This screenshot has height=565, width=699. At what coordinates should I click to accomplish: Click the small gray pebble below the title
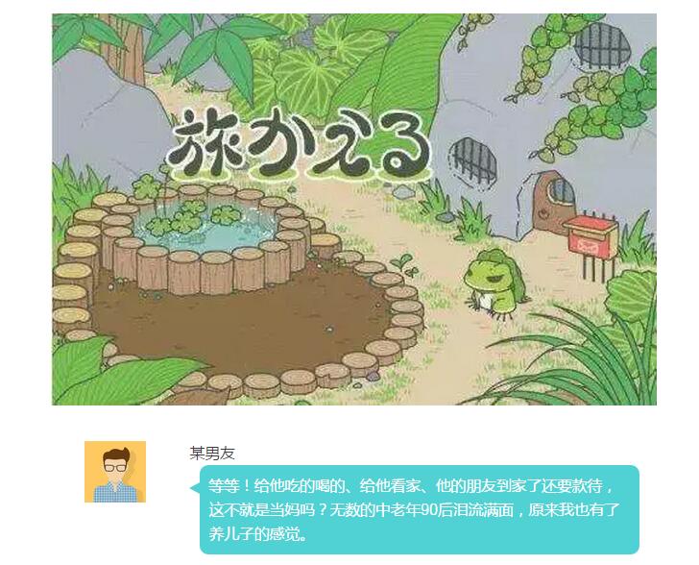pos(403,192)
